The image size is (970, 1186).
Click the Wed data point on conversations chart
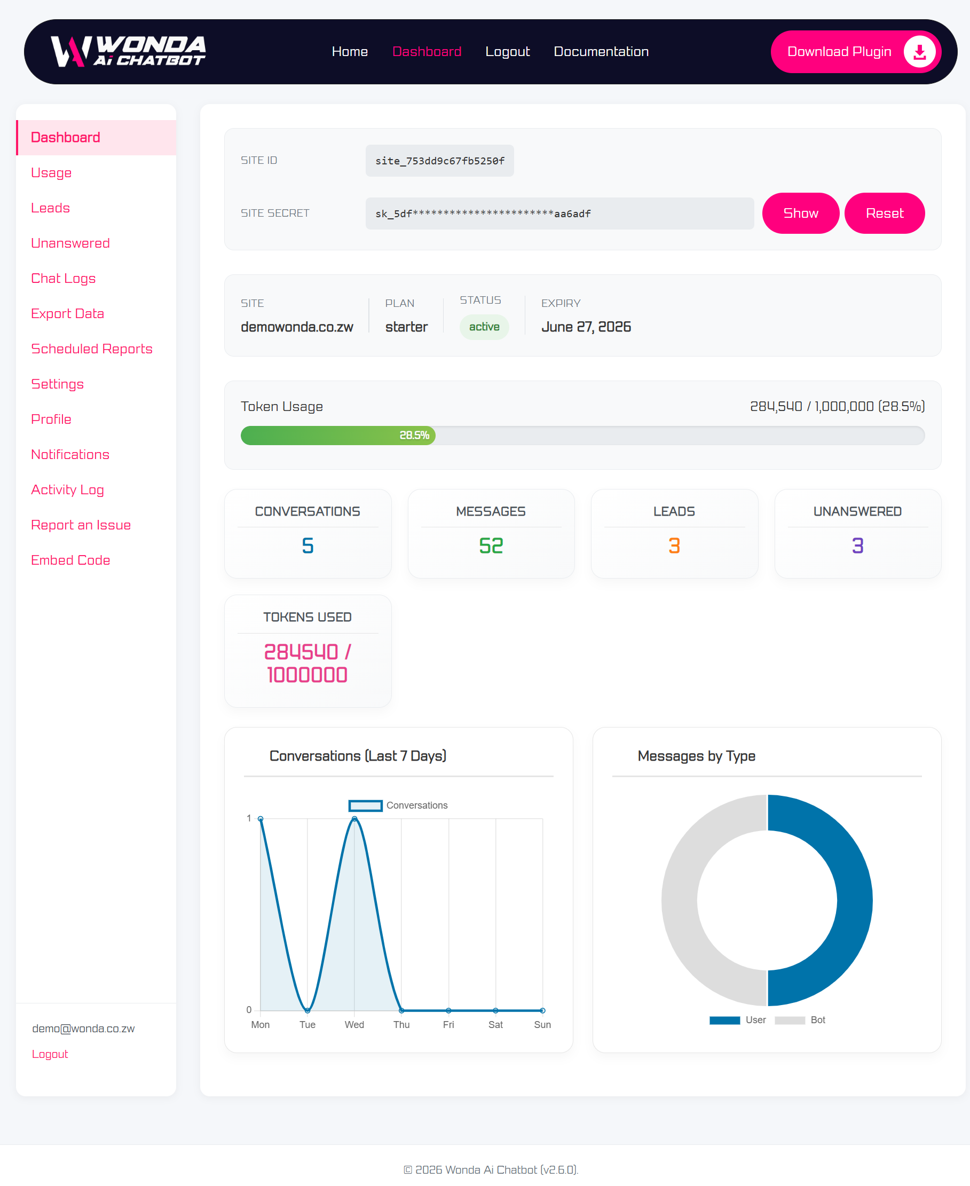[354, 818]
